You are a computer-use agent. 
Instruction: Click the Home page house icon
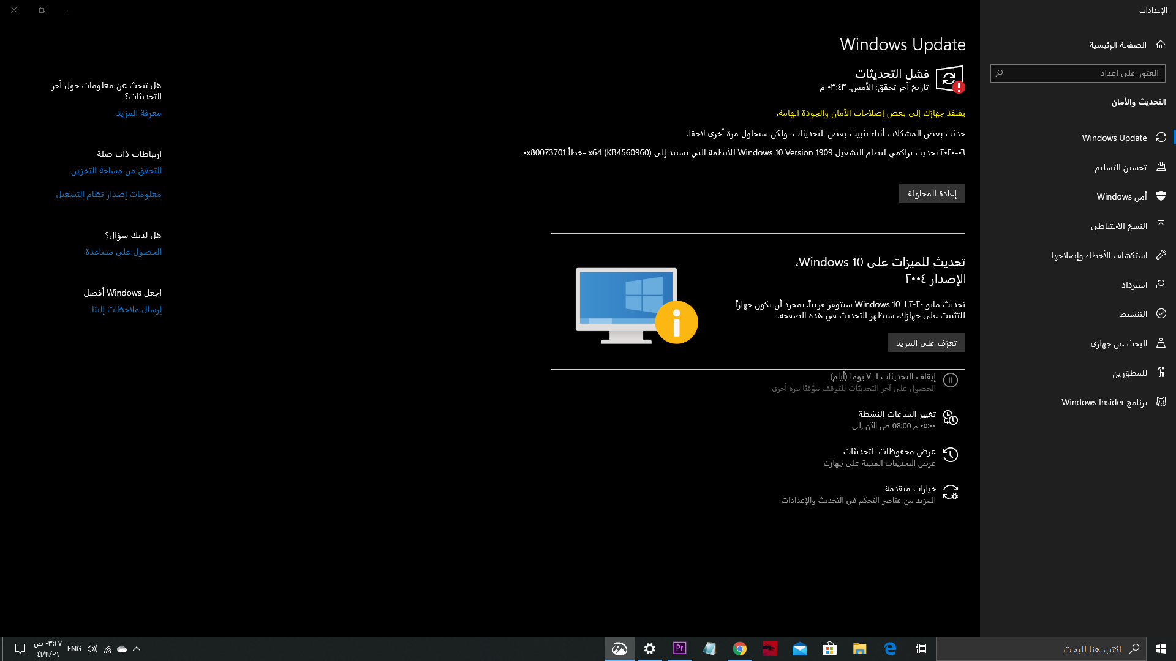1161,45
